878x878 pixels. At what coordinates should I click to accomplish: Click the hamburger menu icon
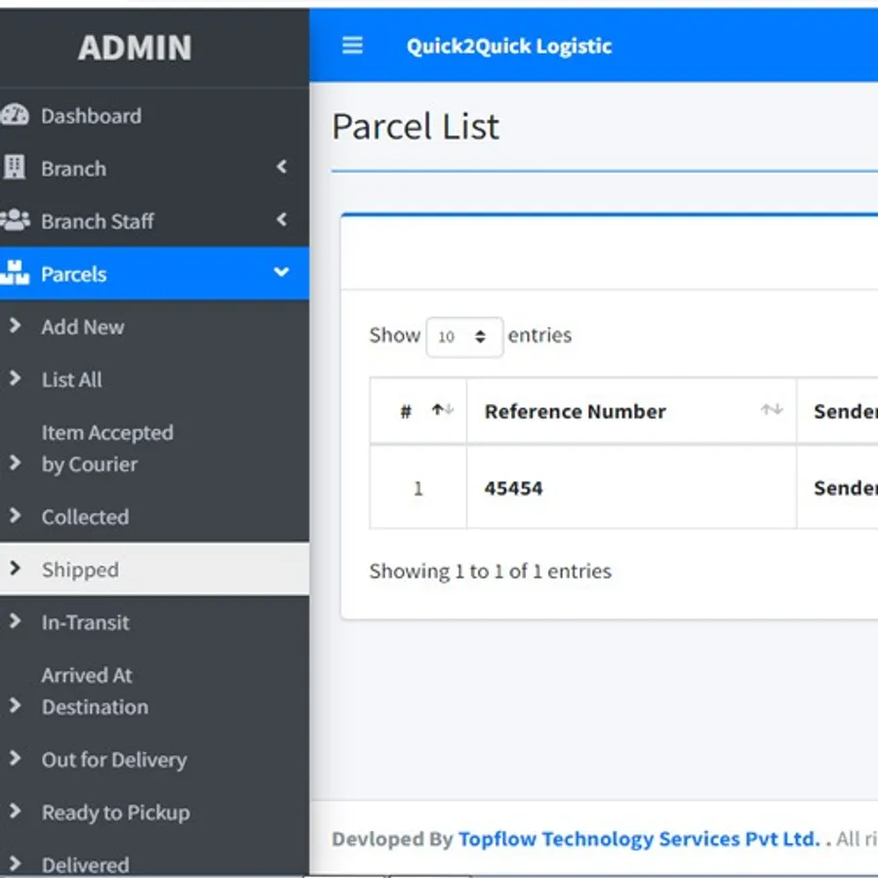click(352, 46)
